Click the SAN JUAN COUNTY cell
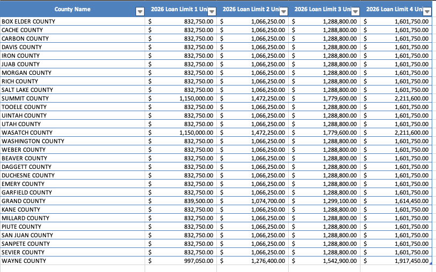Viewport: 436px width, 272px height. coord(27,235)
